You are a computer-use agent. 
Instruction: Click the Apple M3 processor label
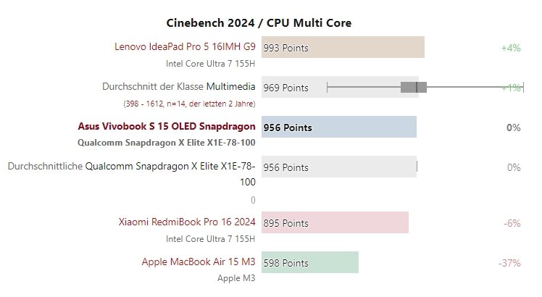click(x=236, y=277)
